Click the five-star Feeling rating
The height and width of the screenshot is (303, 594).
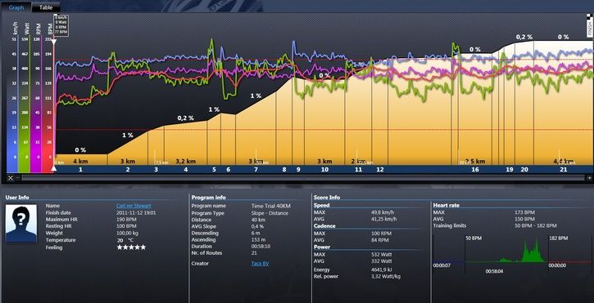131,247
